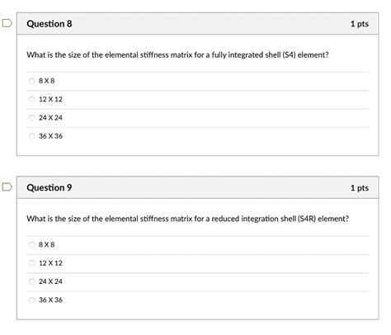
Task: Click the 12 X 12 answer label in Question 9
Action: pos(50,263)
